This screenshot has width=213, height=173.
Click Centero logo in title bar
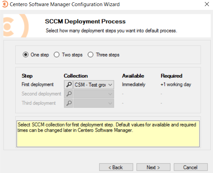click(5, 4)
